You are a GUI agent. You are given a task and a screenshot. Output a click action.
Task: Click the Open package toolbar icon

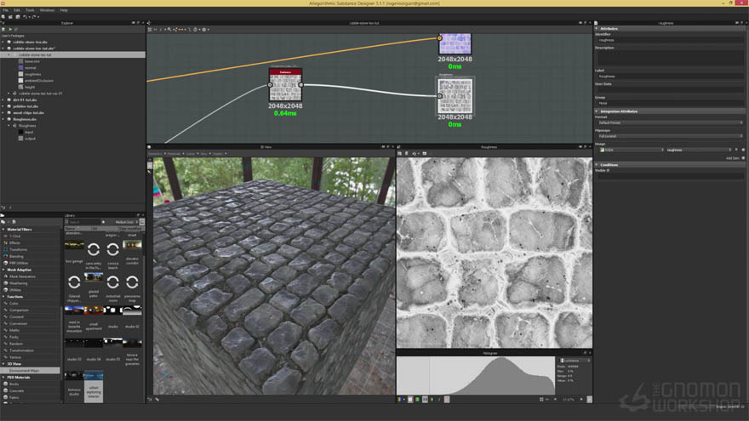coord(10,17)
